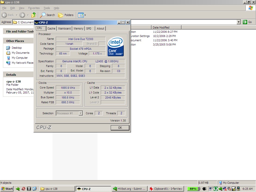Open the Forward button history dropdown arrow
Viewport: 256px width, 192px height.
pos(28,15)
